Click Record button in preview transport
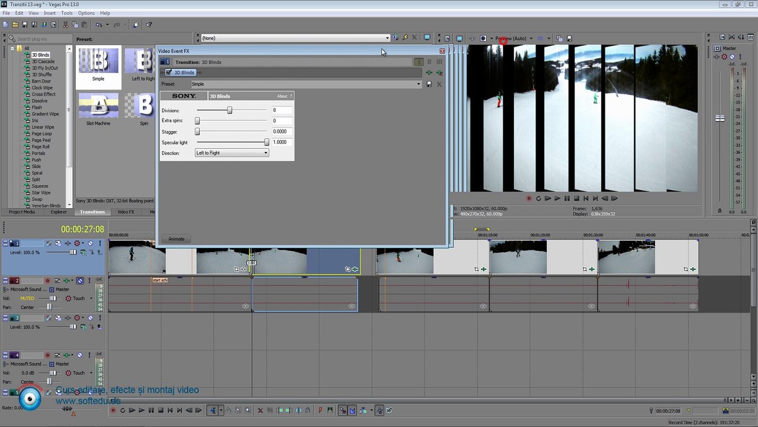The image size is (758, 427). click(x=529, y=198)
